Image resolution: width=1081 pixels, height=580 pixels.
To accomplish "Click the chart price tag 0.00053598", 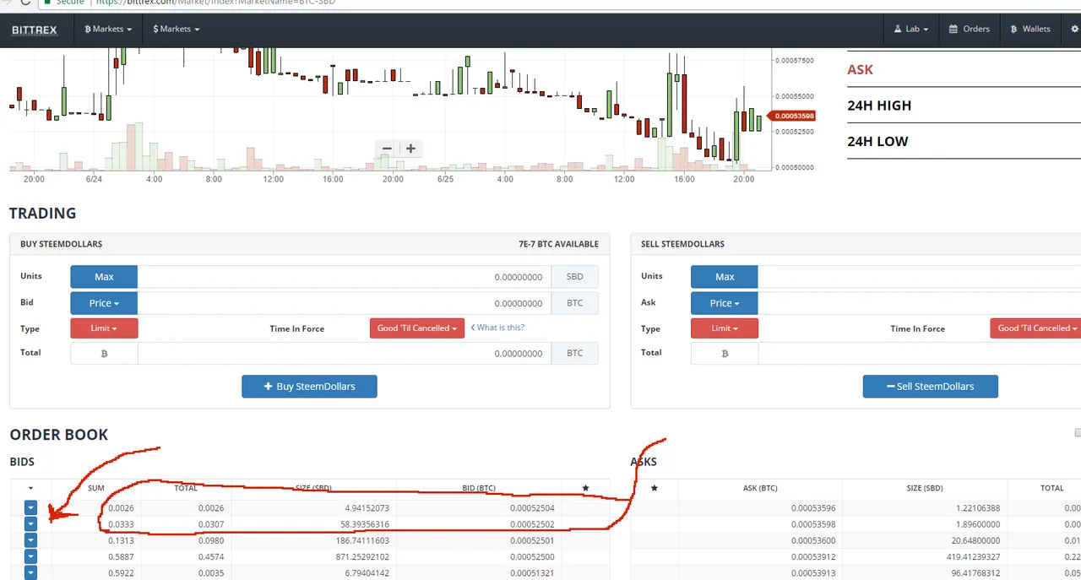I will (791, 116).
